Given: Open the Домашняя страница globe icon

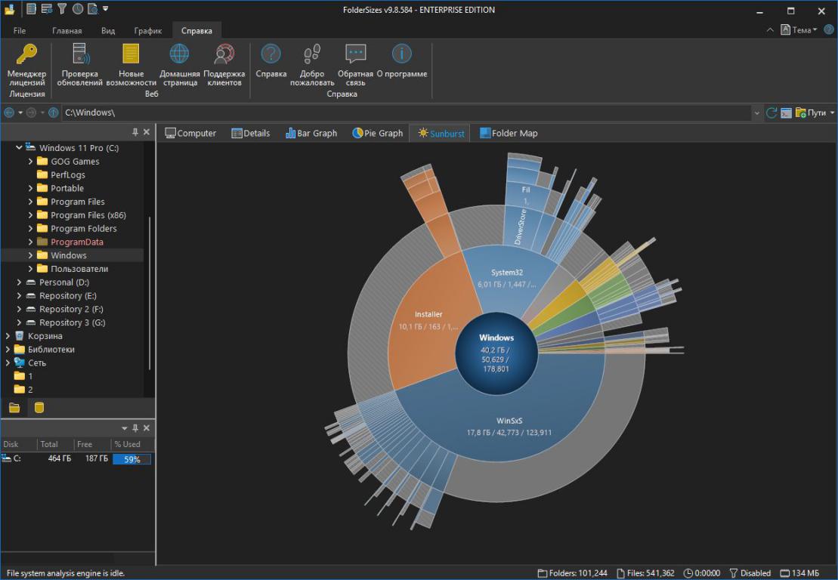Looking at the screenshot, I should (x=179, y=55).
